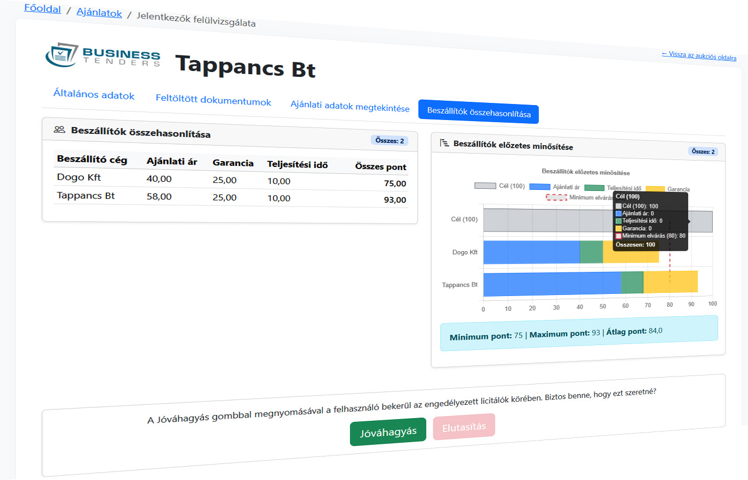The image size is (748, 480).
Task: Open the Ajánlatok breadcrumb link
Action: coord(99,12)
